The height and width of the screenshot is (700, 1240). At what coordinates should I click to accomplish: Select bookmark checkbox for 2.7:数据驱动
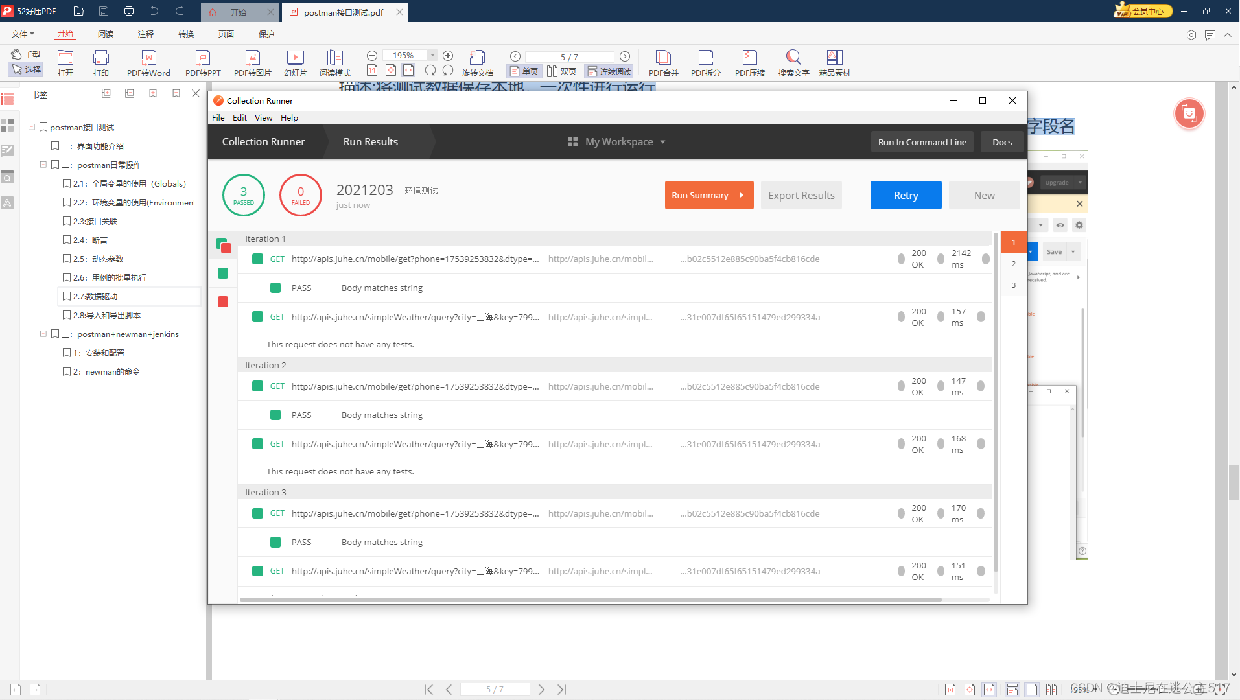[x=67, y=296]
